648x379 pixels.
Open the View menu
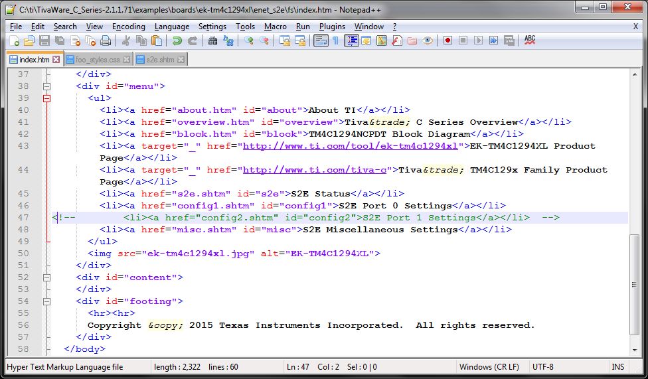pyautogui.click(x=94, y=27)
